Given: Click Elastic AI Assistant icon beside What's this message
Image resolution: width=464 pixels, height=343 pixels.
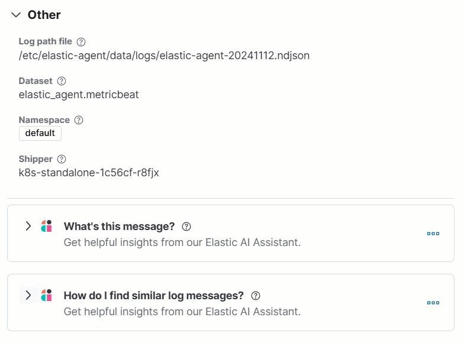Looking at the screenshot, I should 46,226.
